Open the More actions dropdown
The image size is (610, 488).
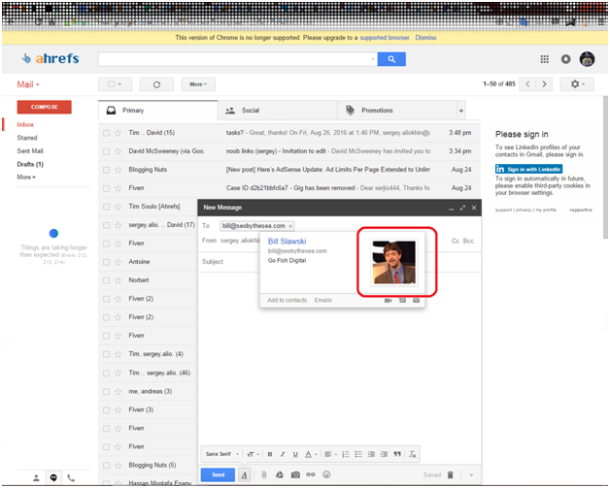[198, 84]
